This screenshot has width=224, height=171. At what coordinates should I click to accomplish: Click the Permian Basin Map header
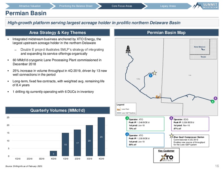coord(166,32)
